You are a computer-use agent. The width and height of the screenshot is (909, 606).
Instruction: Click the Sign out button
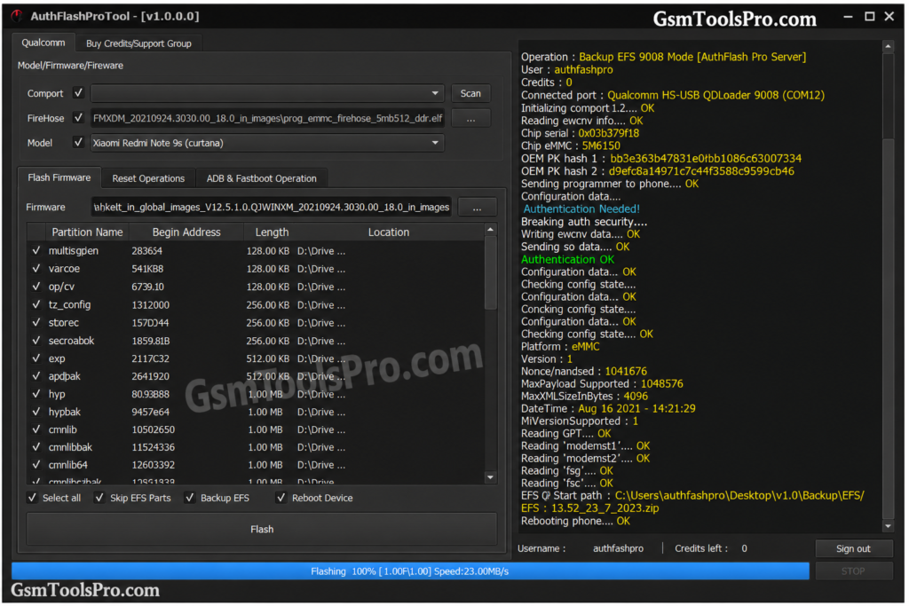point(853,548)
